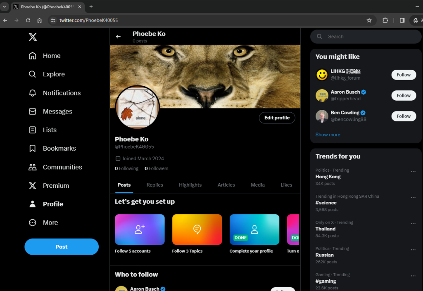Image resolution: width=423 pixels, height=291 pixels.
Task: Open a new browser tab
Action: pyautogui.click(x=91, y=7)
